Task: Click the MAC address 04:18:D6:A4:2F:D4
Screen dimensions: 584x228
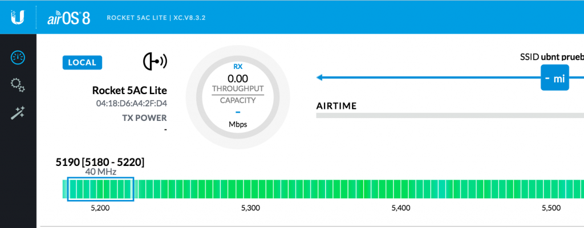Action: click(132, 104)
